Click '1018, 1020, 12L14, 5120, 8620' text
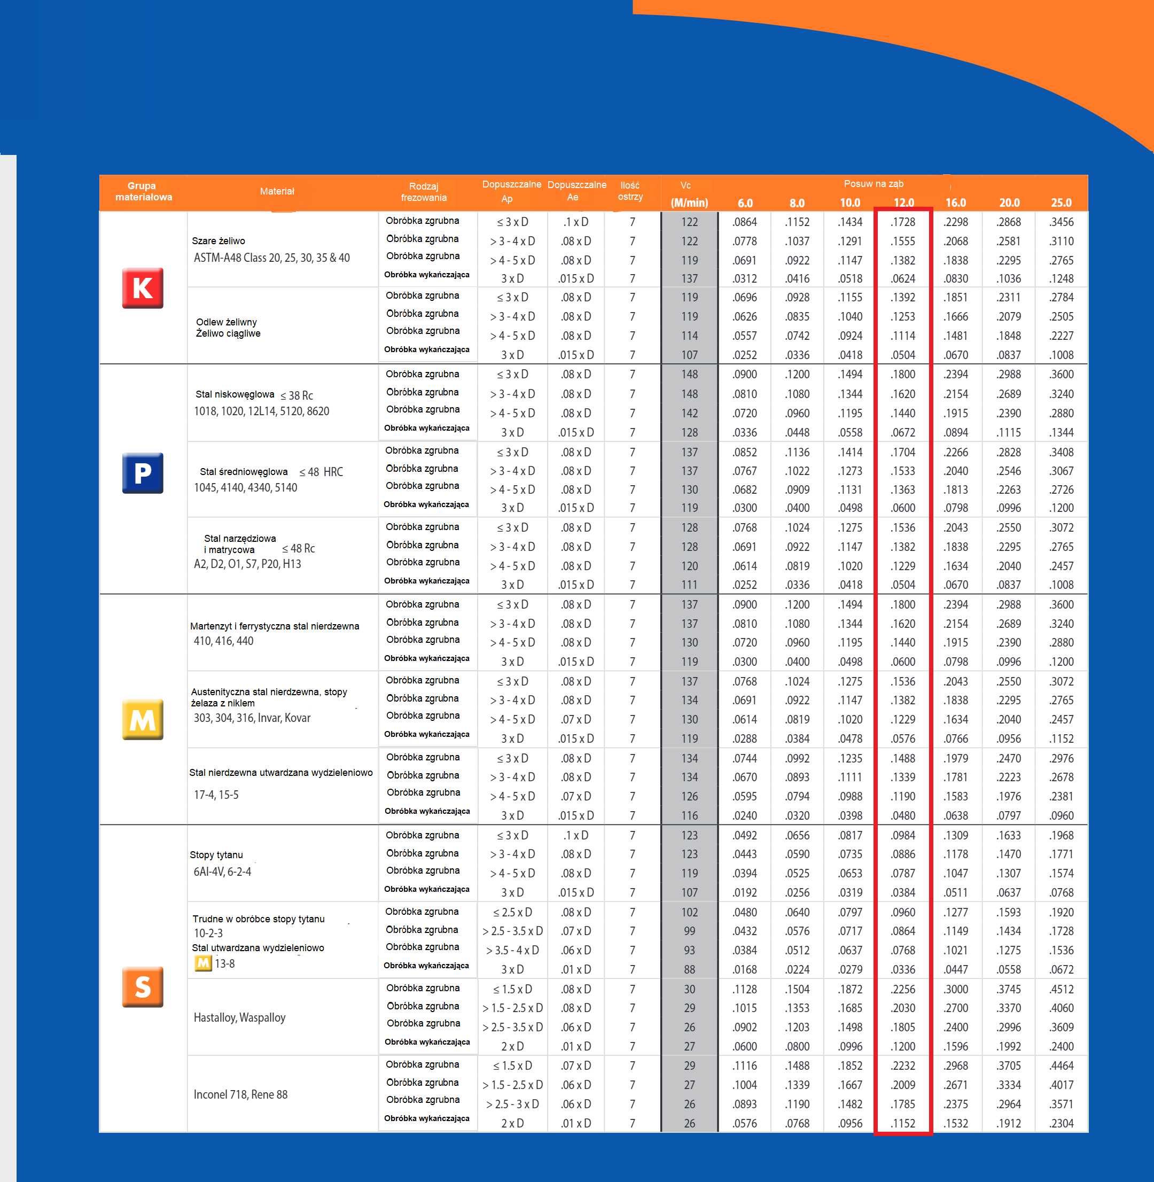 [261, 411]
